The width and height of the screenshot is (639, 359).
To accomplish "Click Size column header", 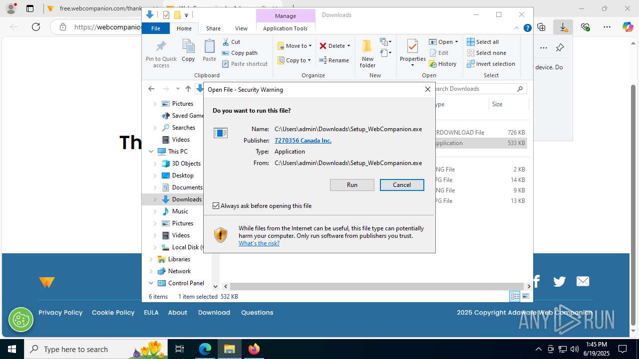I will 508,104.
